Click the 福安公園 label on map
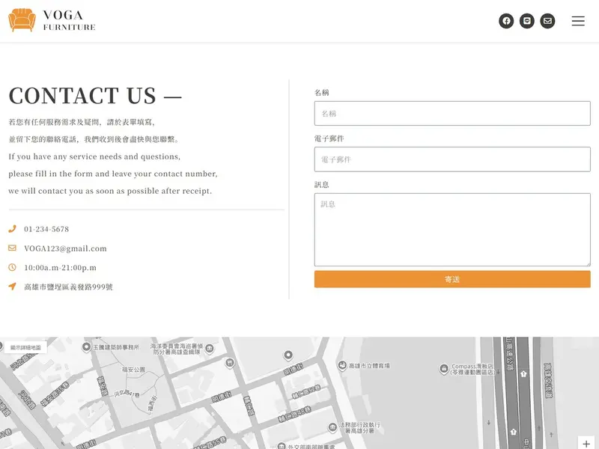This screenshot has width=599, height=449. coord(134,370)
